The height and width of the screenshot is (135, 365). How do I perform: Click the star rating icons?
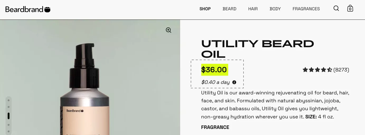pyautogui.click(x=317, y=70)
